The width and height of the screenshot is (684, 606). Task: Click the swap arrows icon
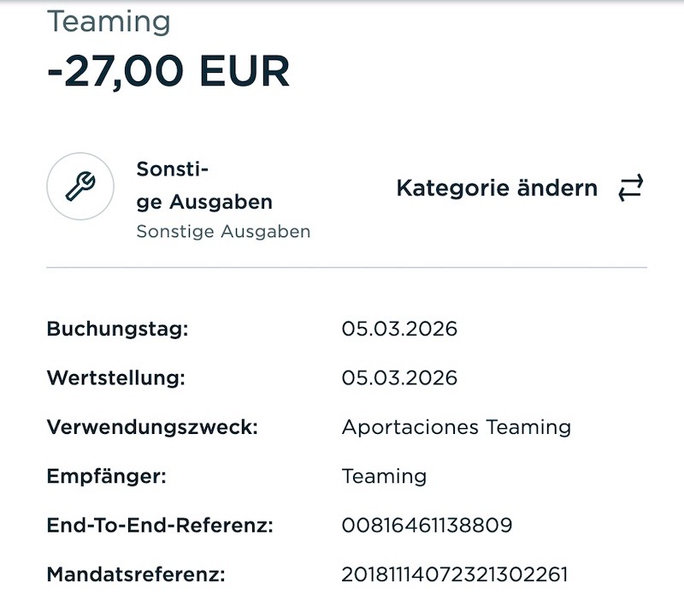coord(630,188)
